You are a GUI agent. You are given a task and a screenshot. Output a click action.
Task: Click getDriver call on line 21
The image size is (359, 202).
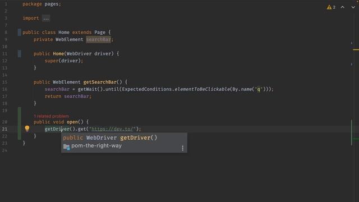[x=57, y=129]
